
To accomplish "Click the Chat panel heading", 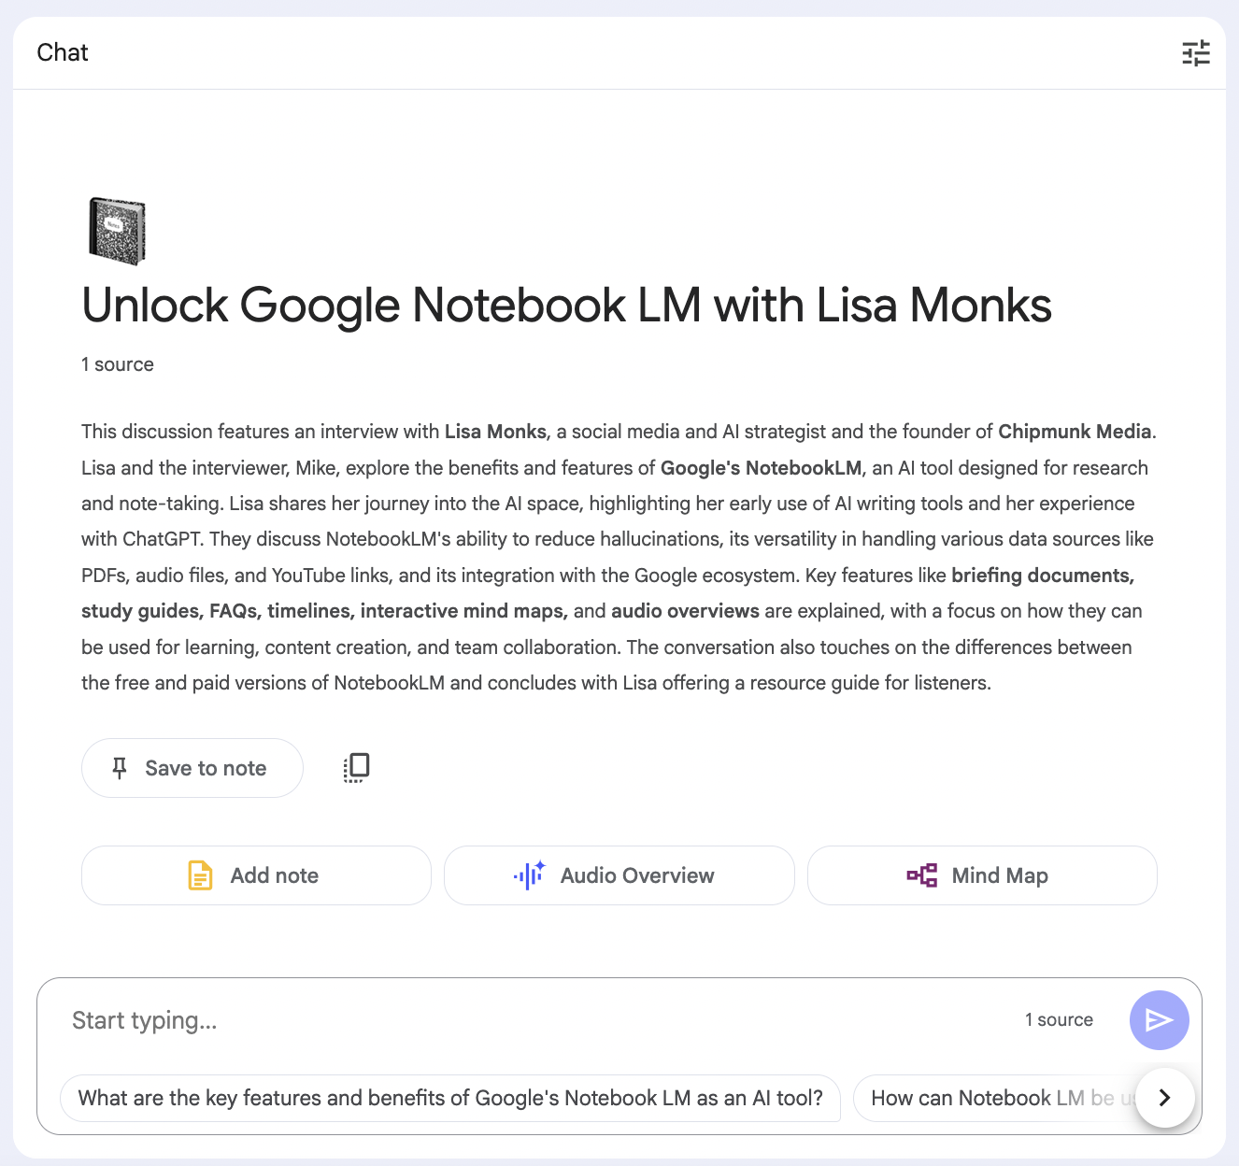I will [x=63, y=52].
